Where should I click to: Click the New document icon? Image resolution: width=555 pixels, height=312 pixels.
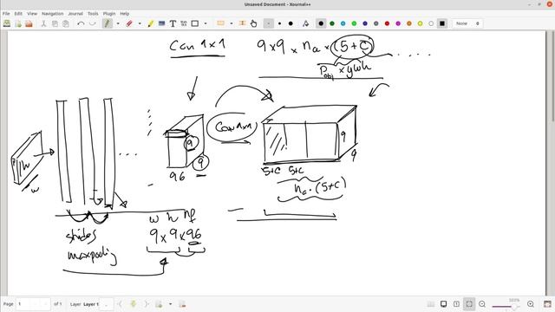pos(18,23)
